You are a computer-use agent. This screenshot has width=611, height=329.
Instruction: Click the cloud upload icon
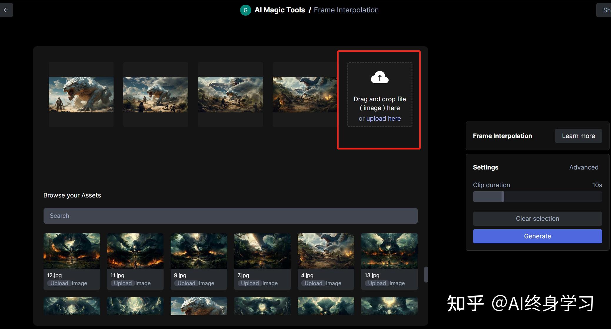pos(379,77)
